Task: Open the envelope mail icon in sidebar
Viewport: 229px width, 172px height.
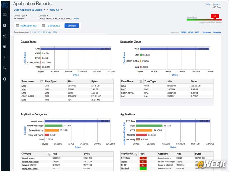Action: [5, 47]
